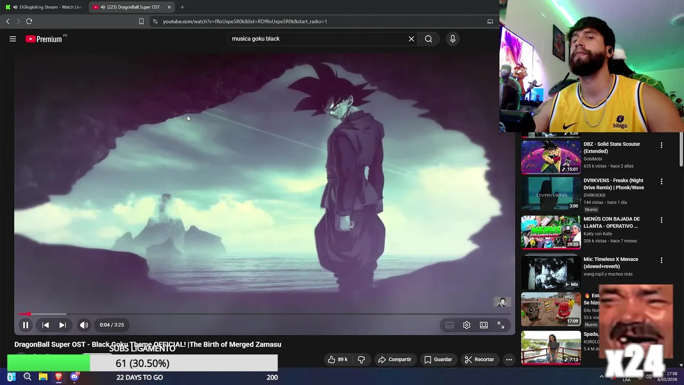Open the 17:09 duration video thumbnail
Viewport: 684px width, 385px height.
point(551,309)
